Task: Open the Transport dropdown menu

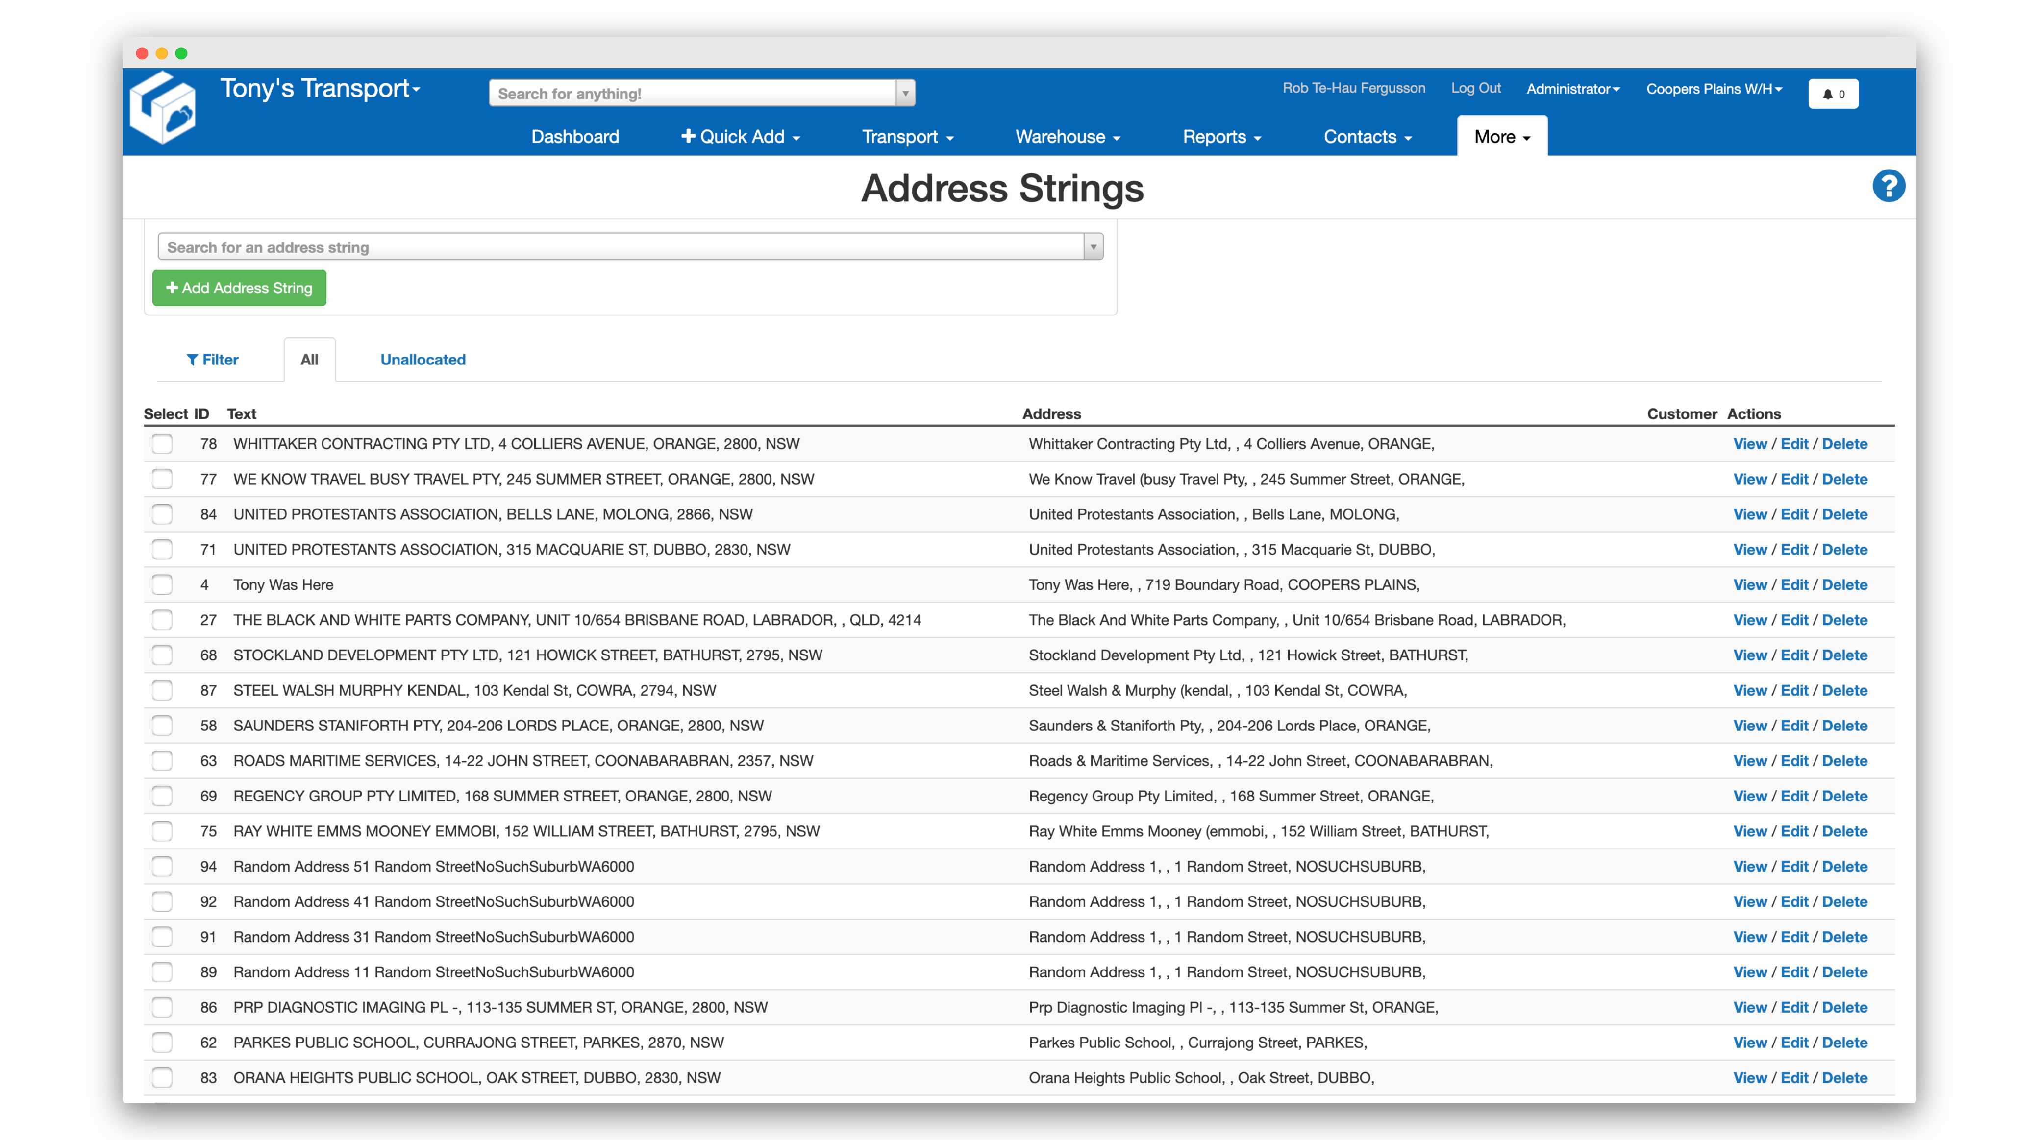Action: click(x=906, y=136)
